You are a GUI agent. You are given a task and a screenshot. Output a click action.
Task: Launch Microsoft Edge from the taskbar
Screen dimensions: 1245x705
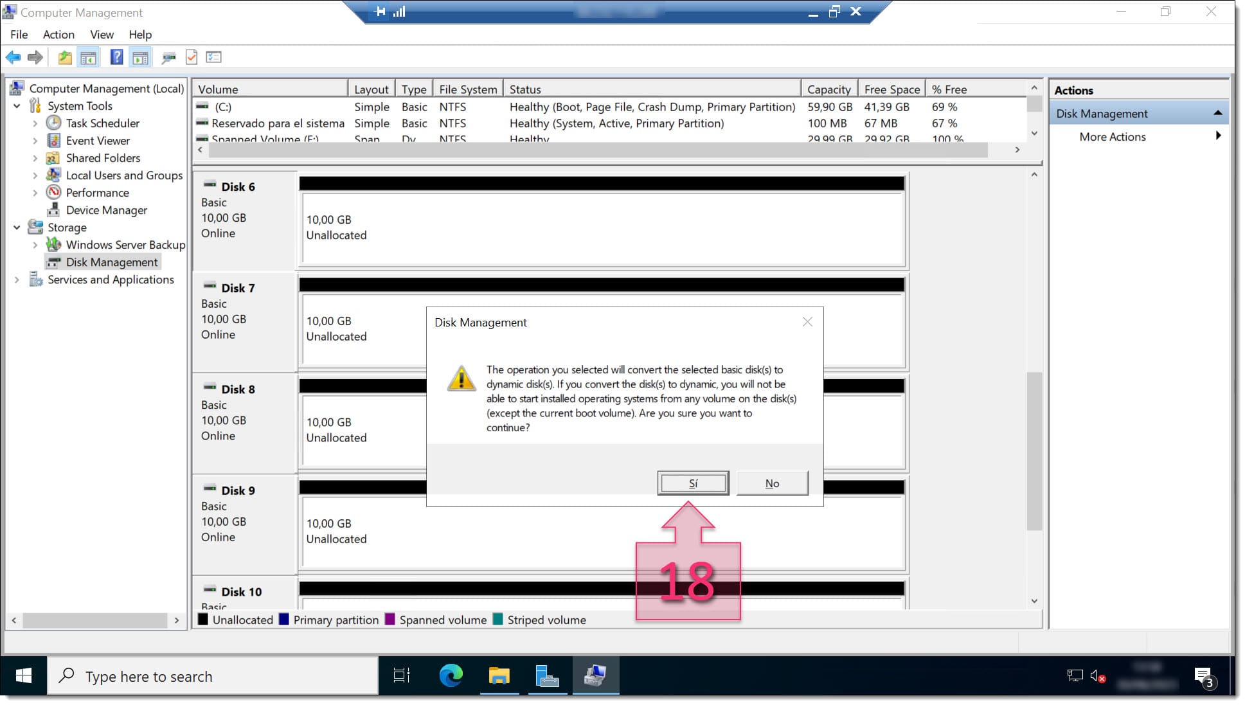tap(451, 676)
